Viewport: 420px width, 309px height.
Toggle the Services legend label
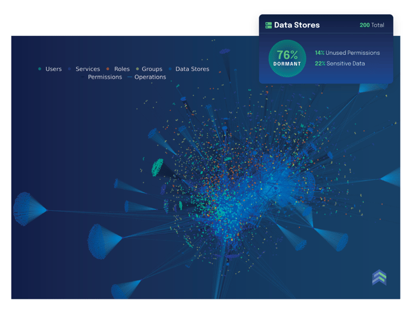(x=88, y=69)
